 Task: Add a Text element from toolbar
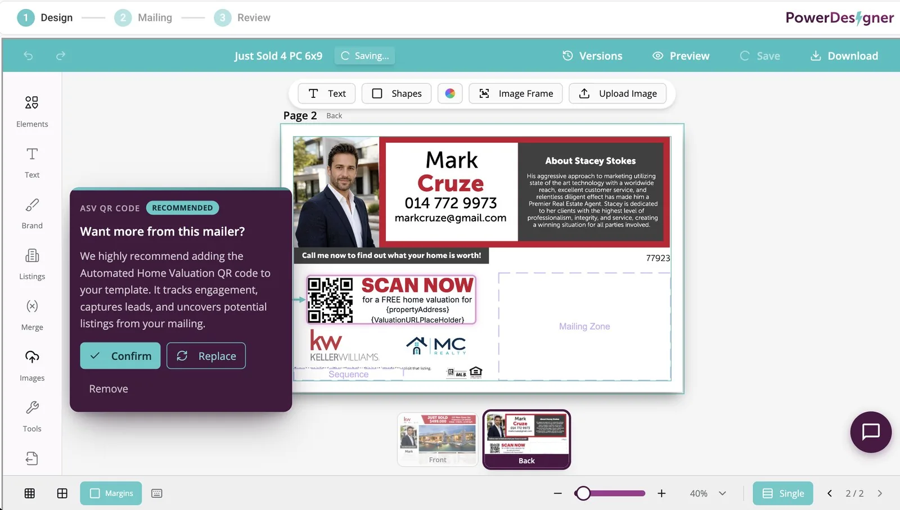click(327, 93)
